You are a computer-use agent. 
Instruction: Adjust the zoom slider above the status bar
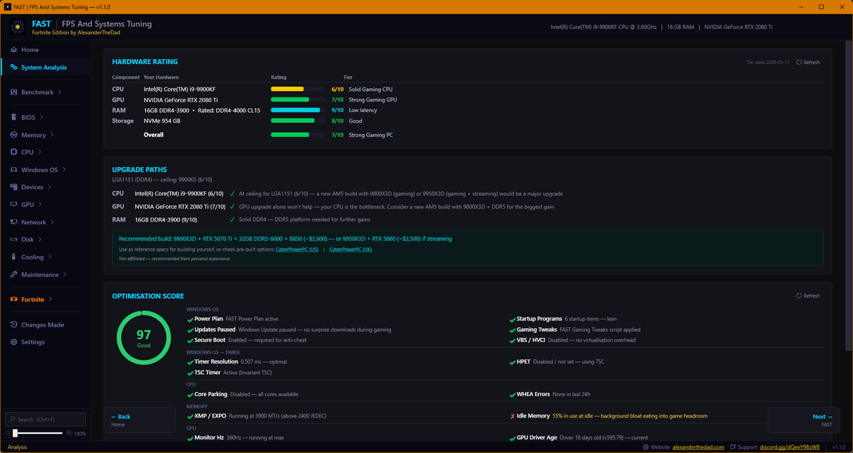(38, 433)
